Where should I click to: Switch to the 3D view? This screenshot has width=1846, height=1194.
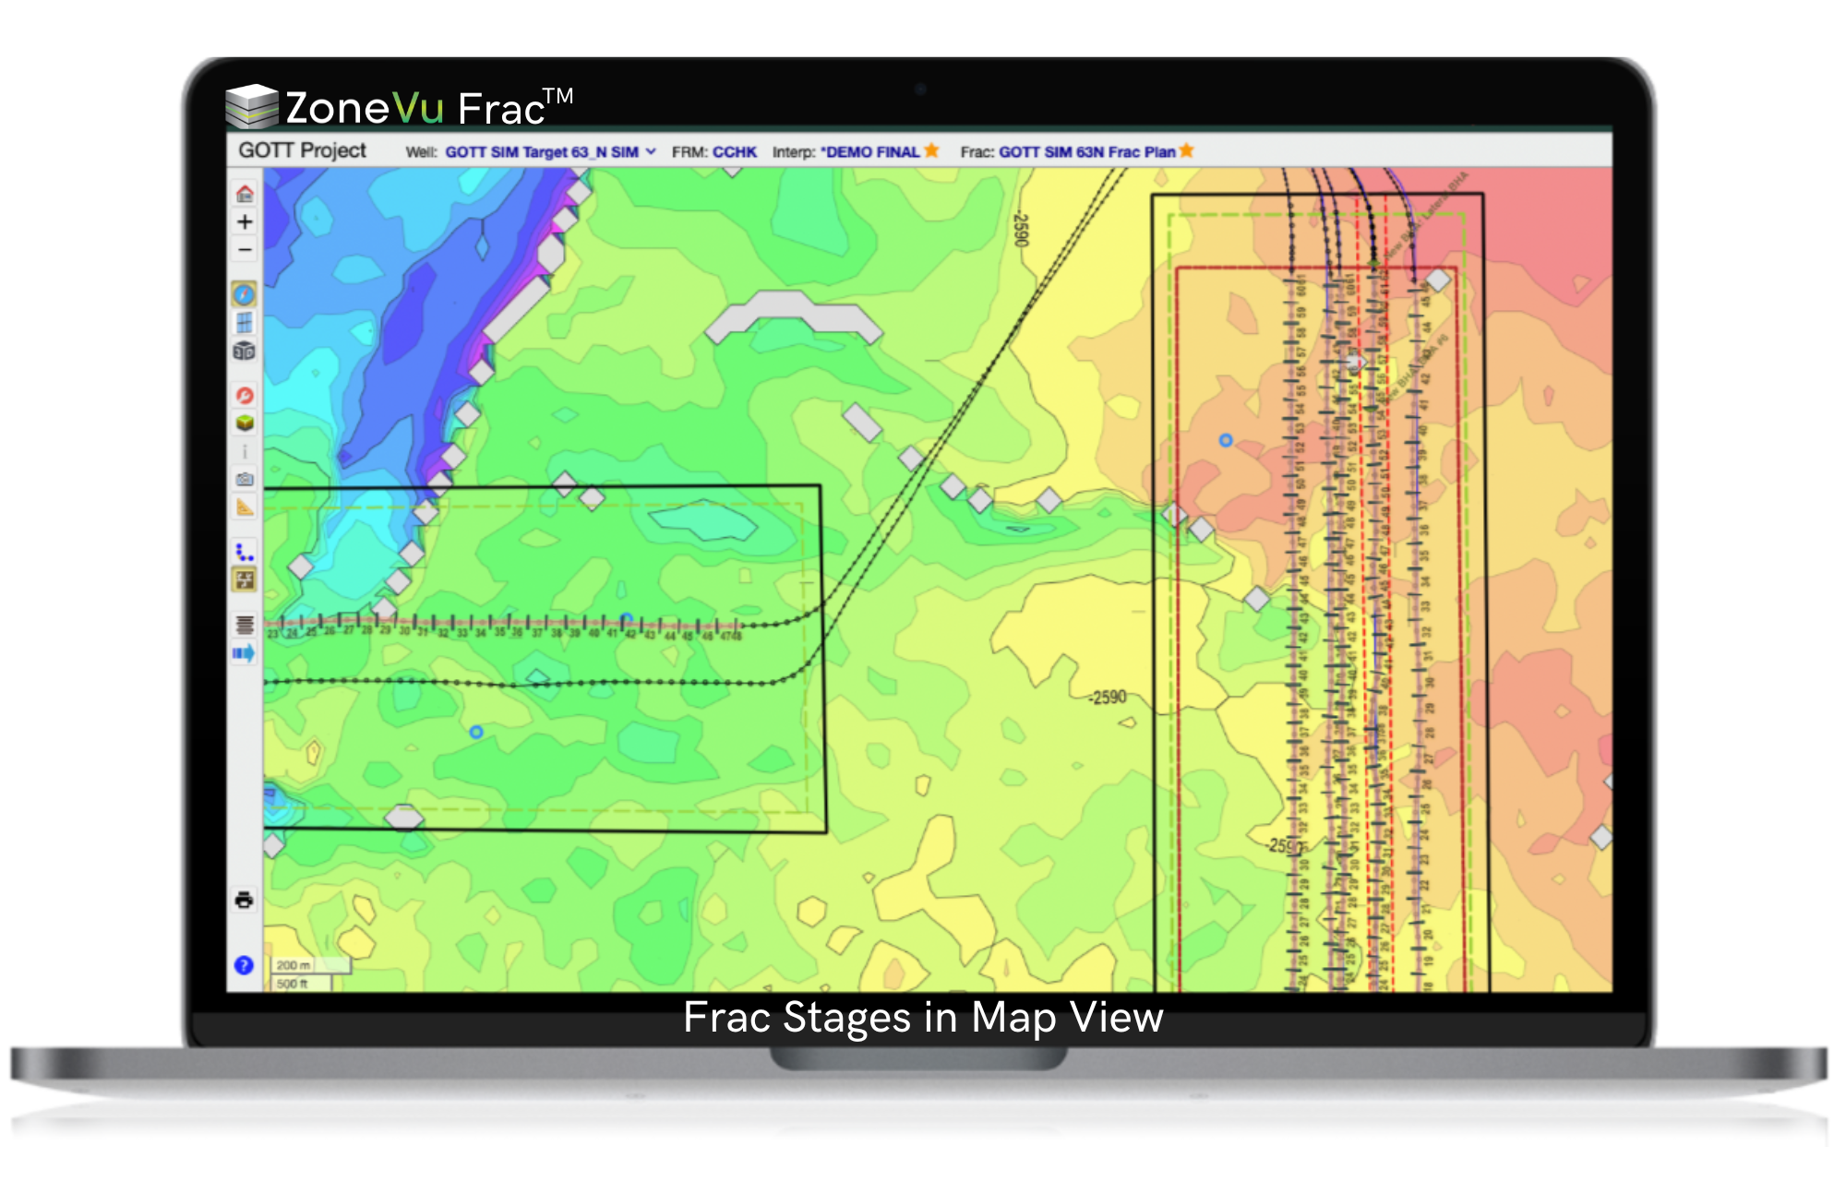tap(244, 351)
